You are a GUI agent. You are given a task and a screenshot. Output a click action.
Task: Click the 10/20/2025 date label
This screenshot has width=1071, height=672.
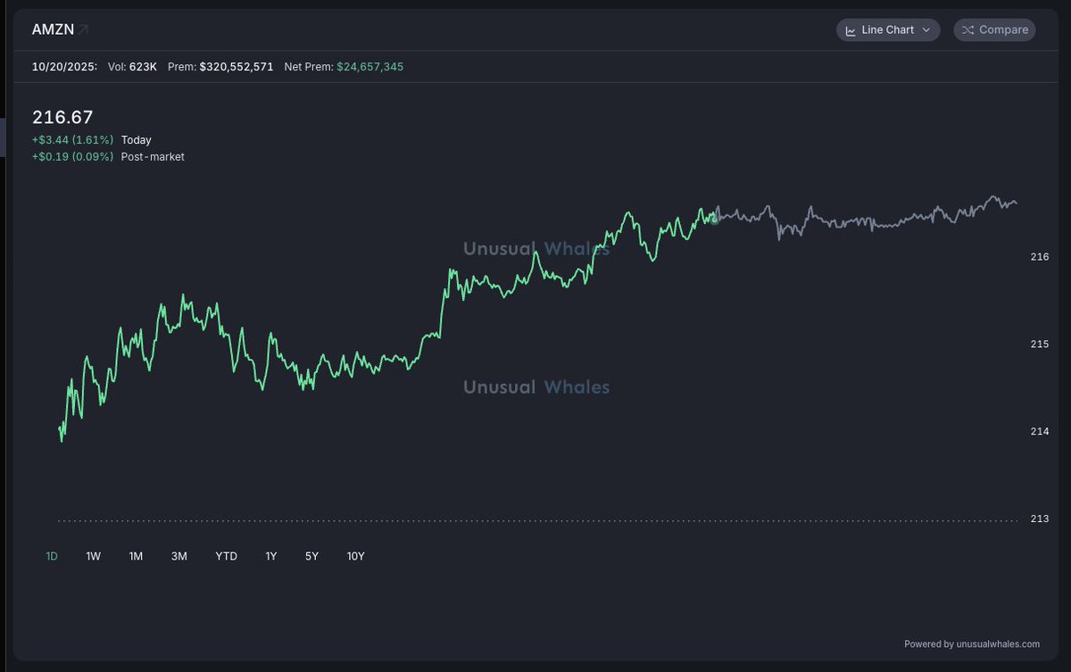(x=64, y=67)
